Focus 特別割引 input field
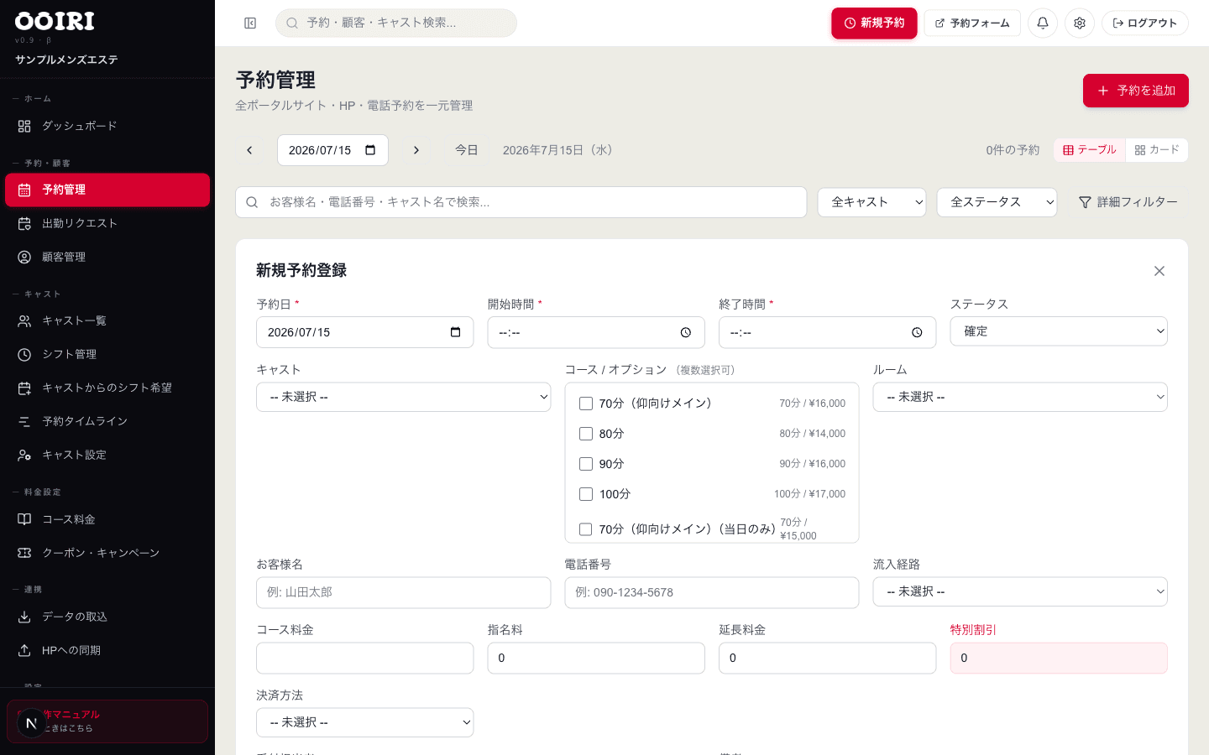 1059,658
